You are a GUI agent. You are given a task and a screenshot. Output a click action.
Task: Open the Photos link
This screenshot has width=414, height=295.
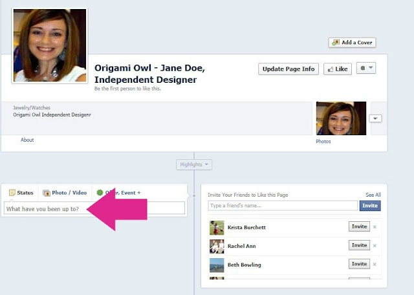coord(323,142)
